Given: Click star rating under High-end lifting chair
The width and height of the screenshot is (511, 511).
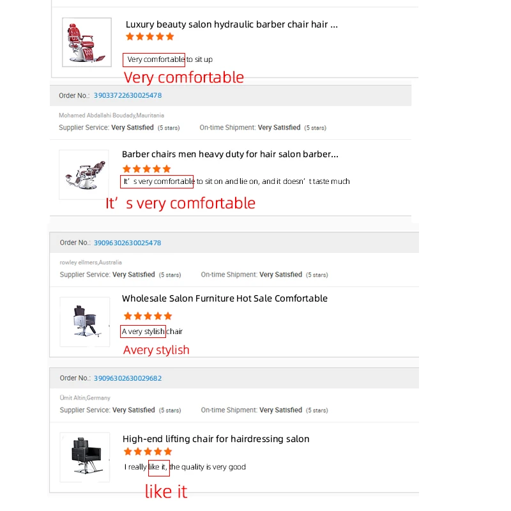Looking at the screenshot, I should pos(148,452).
